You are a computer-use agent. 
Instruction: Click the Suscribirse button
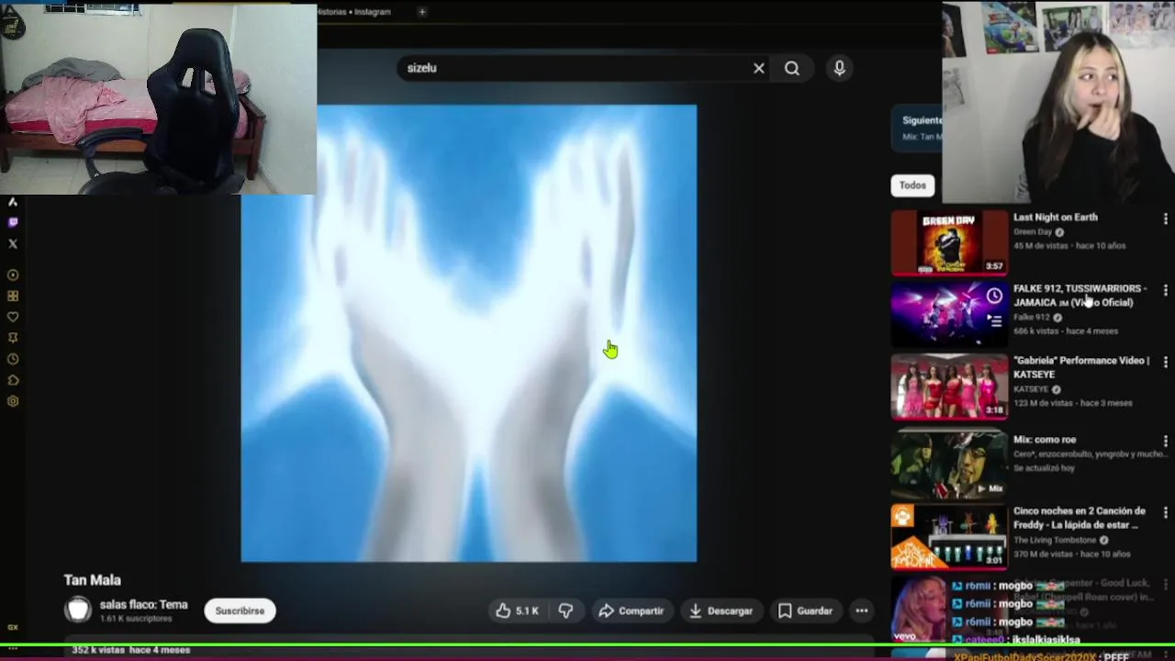240,611
